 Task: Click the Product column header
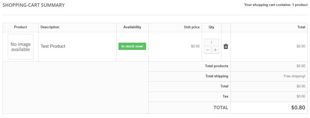21,27
